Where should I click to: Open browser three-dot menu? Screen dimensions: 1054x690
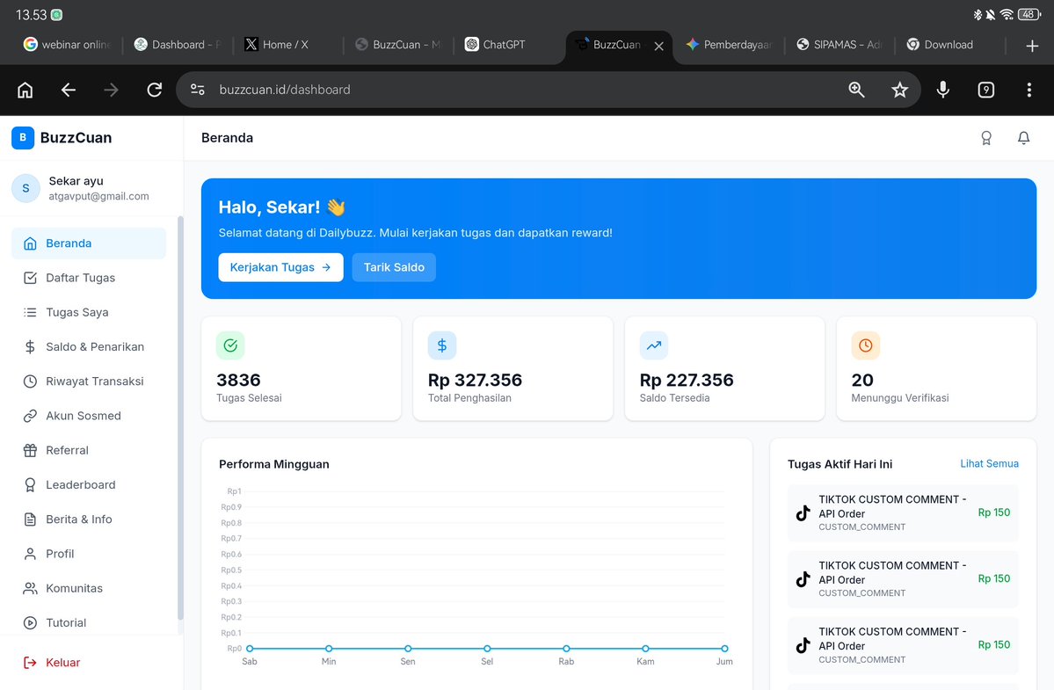[1029, 90]
